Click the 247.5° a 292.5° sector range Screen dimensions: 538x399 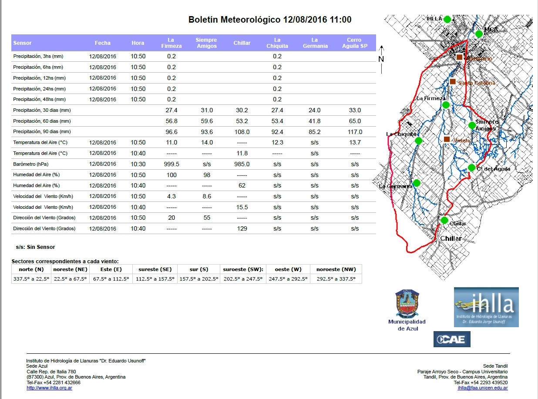tap(288, 279)
